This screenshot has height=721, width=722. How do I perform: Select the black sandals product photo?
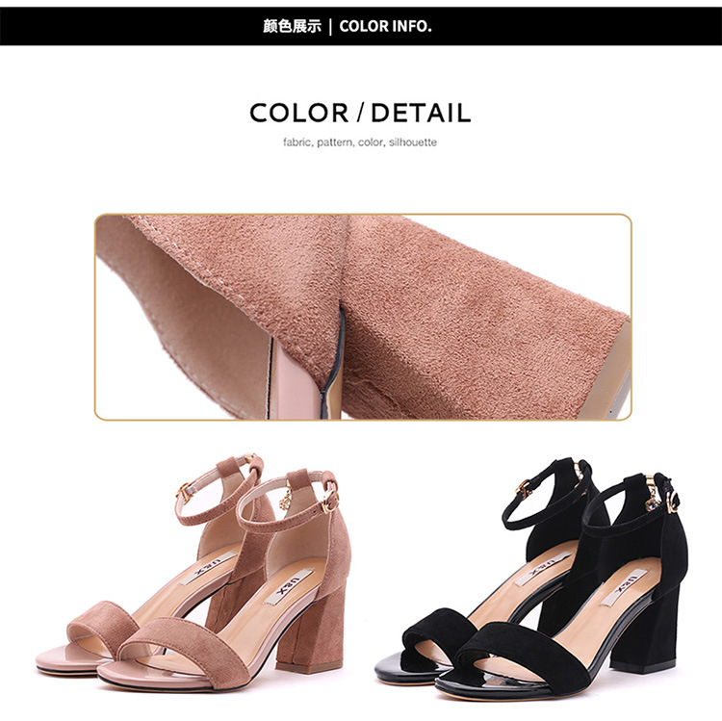point(531,579)
